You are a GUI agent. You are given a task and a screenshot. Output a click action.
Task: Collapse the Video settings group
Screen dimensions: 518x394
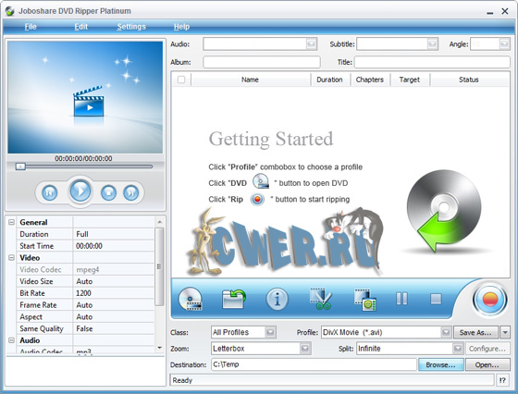pos(11,257)
